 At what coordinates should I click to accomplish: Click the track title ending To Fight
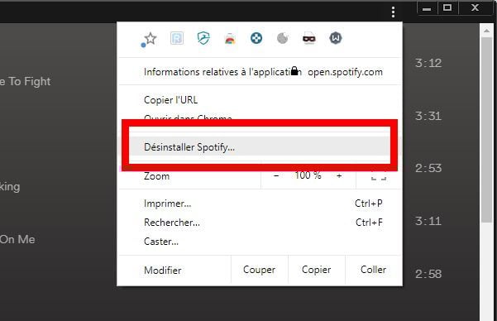(26, 82)
